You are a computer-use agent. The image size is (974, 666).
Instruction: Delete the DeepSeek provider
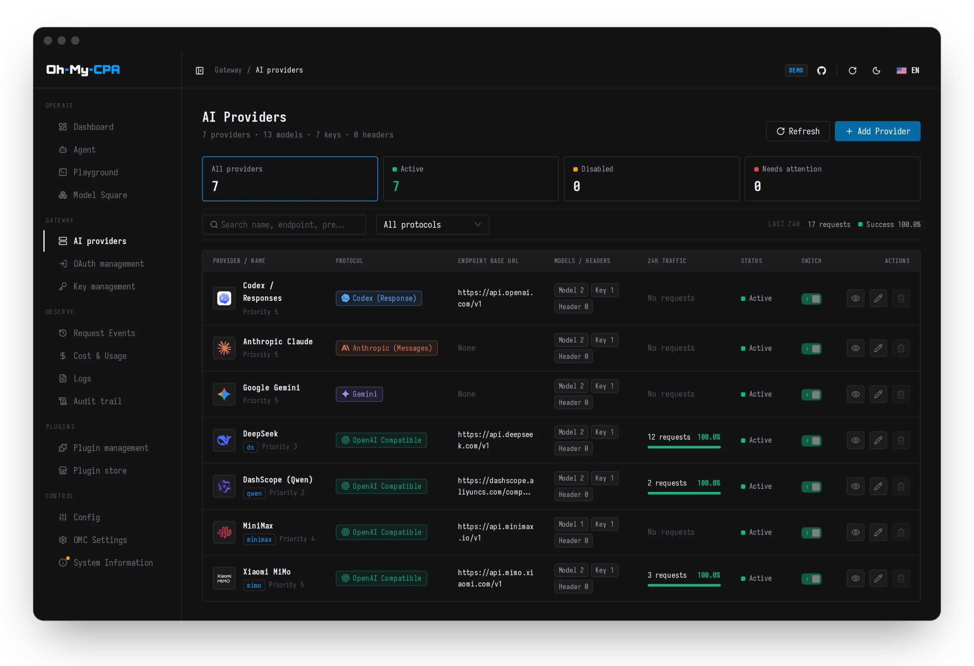coord(901,440)
